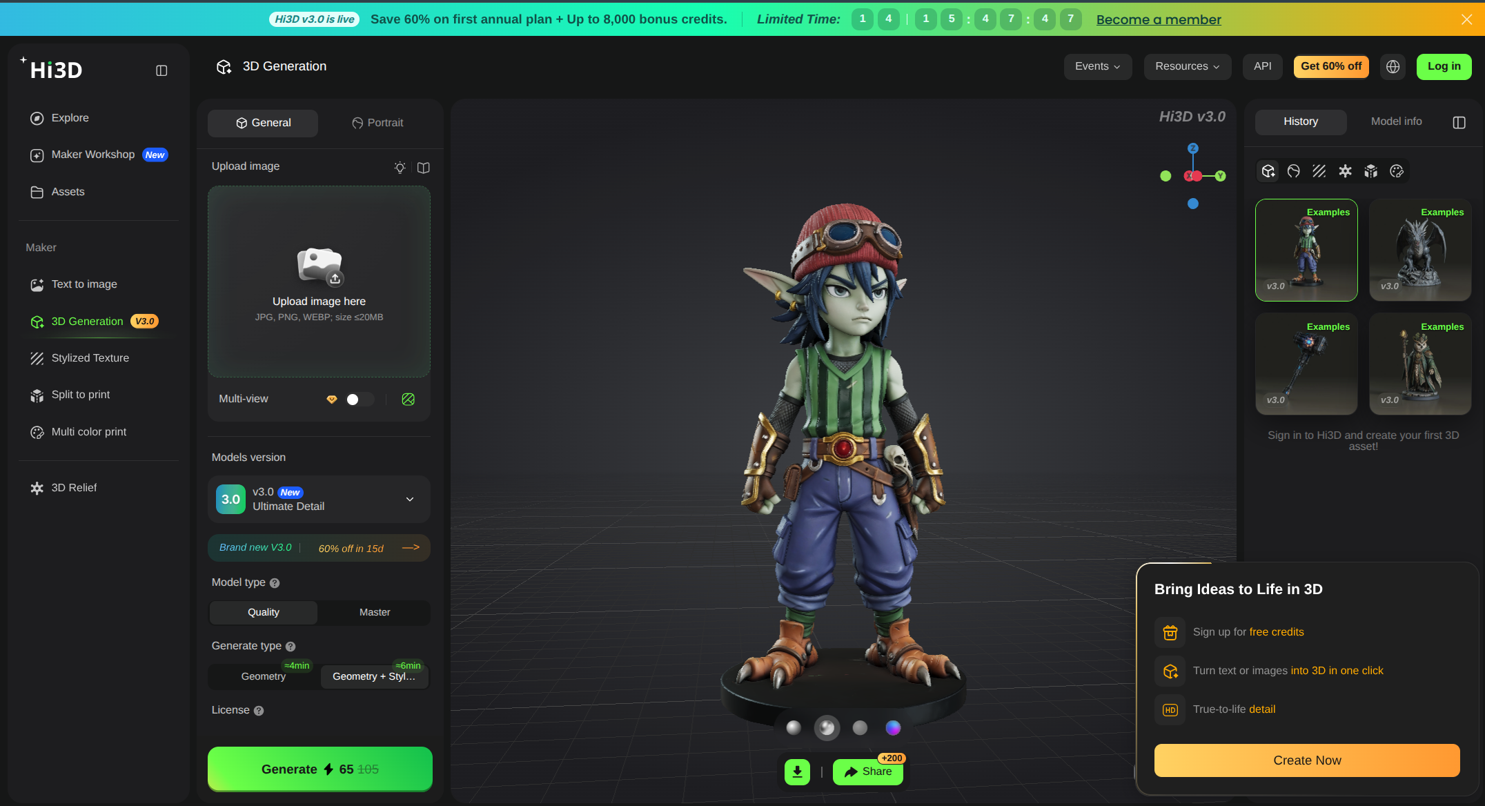Open the wizard creature example thumbnail
This screenshot has height=806, width=1485.
[1420, 364]
